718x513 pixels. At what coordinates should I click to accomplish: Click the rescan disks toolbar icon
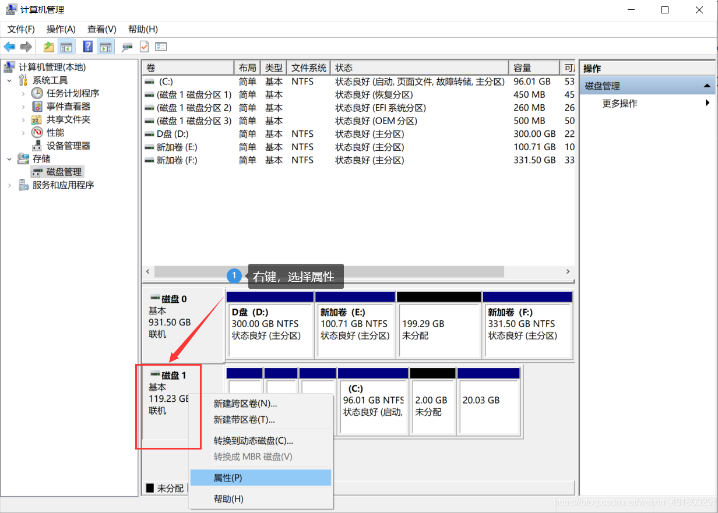coord(126,47)
